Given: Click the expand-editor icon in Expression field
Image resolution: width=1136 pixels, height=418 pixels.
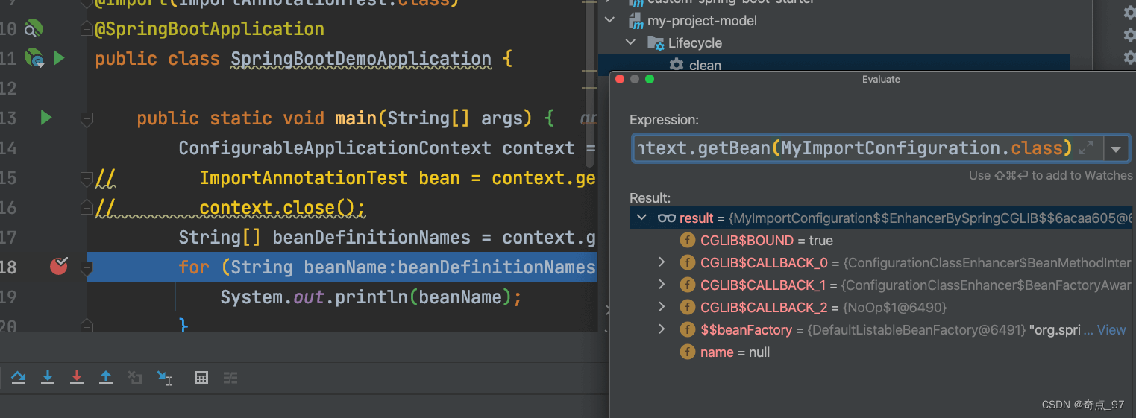Looking at the screenshot, I should tap(1087, 148).
